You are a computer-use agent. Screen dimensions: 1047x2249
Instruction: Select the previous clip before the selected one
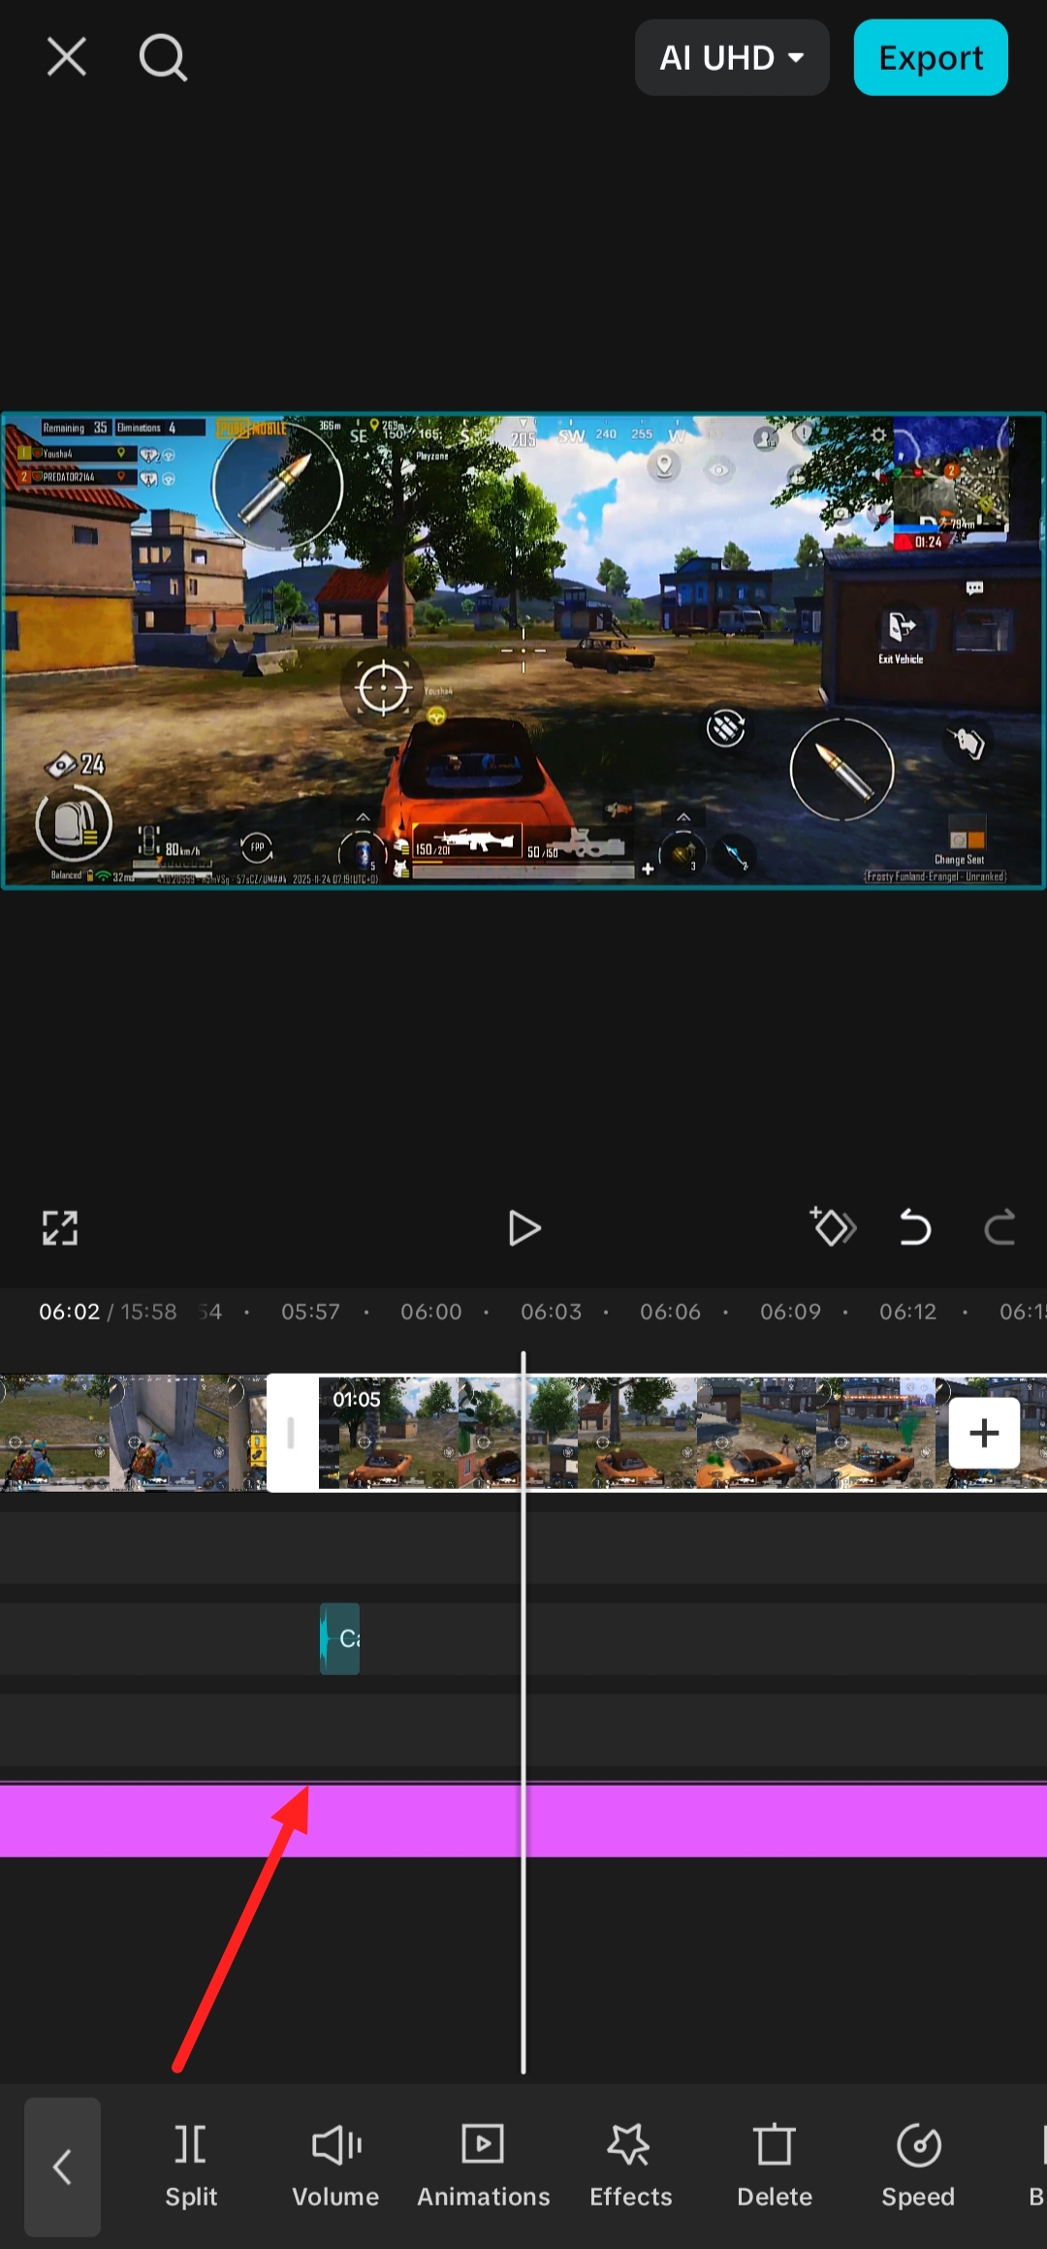(133, 1433)
